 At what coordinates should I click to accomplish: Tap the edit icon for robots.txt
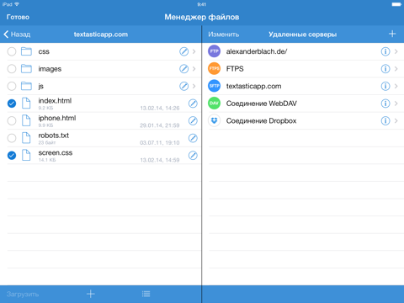(x=193, y=138)
